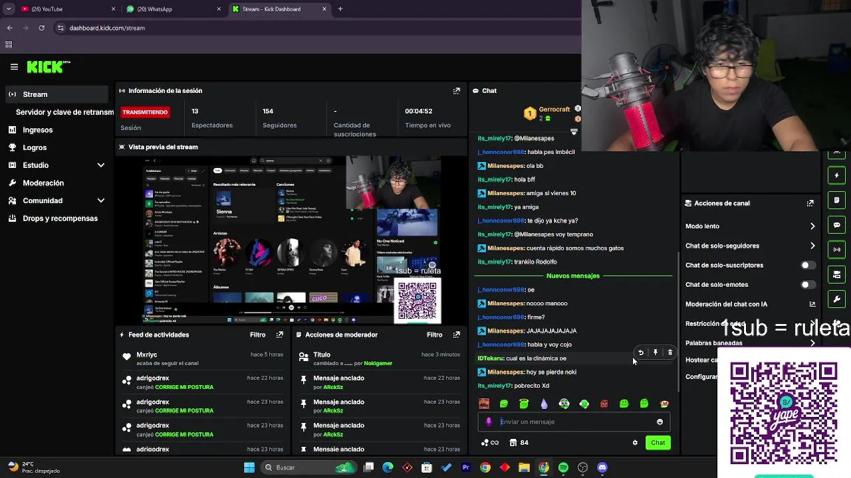The image size is (851, 478).
Task: Insert the angry red emote
Action: (604, 404)
